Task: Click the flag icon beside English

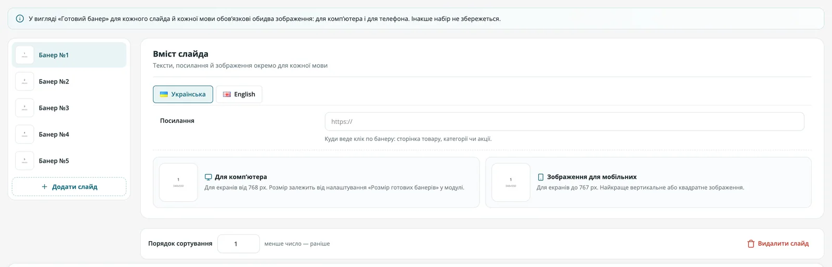Action: pyautogui.click(x=227, y=94)
